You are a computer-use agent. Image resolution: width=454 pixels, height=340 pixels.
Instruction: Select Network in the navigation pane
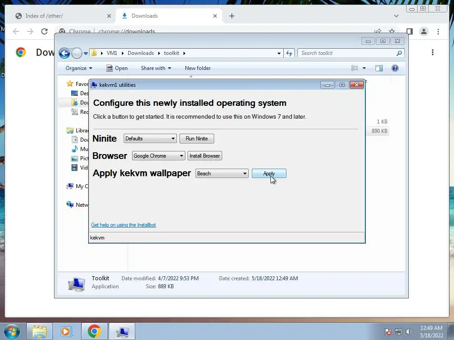pos(77,205)
